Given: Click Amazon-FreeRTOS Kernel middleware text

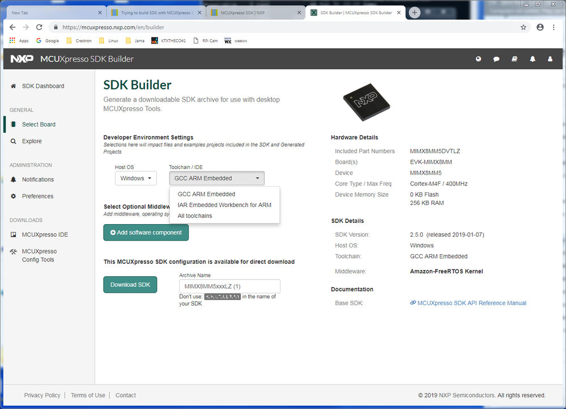Looking at the screenshot, I should point(446,271).
